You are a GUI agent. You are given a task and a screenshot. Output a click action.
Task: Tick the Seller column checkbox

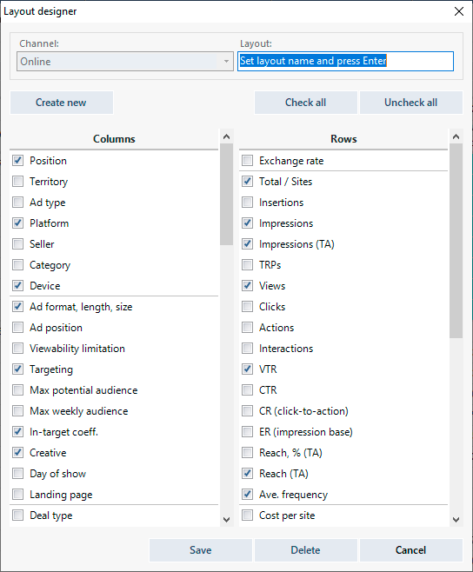coord(18,243)
